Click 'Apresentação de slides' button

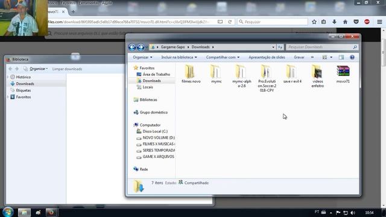pyautogui.click(x=267, y=57)
